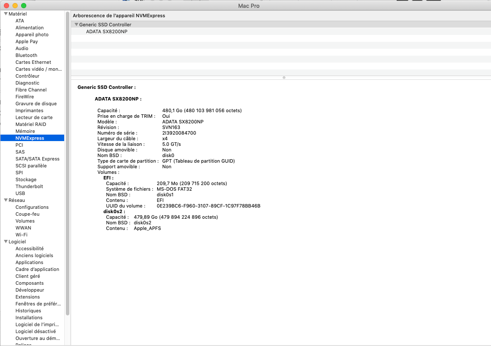The width and height of the screenshot is (491, 346).
Task: Click the green zoom window button
Action: [x=23, y=6]
